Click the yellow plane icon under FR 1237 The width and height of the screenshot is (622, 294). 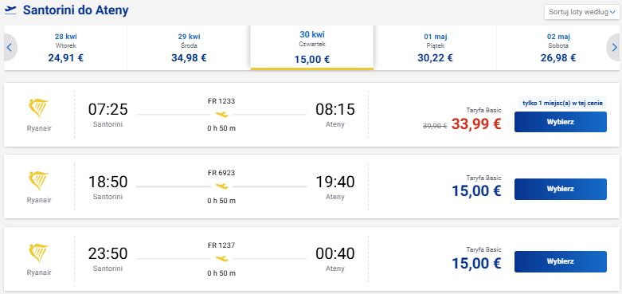point(221,259)
